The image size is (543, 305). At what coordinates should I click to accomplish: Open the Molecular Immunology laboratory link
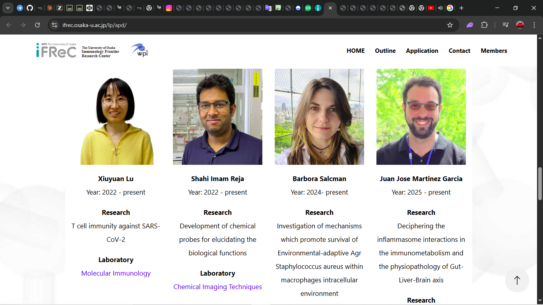[116, 273]
